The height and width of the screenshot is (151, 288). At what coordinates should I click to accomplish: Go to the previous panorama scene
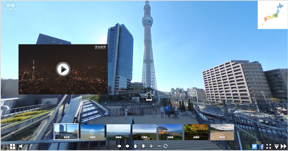click(x=4, y=146)
